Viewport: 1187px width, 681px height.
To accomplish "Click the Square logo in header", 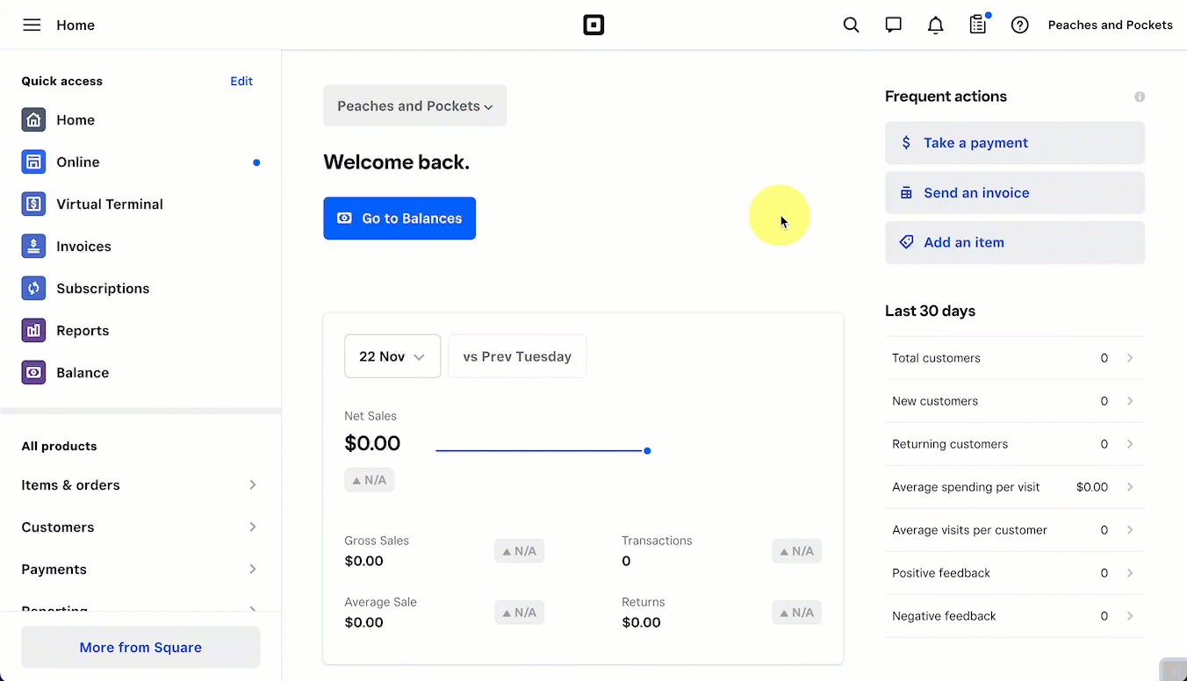I will click(x=593, y=25).
